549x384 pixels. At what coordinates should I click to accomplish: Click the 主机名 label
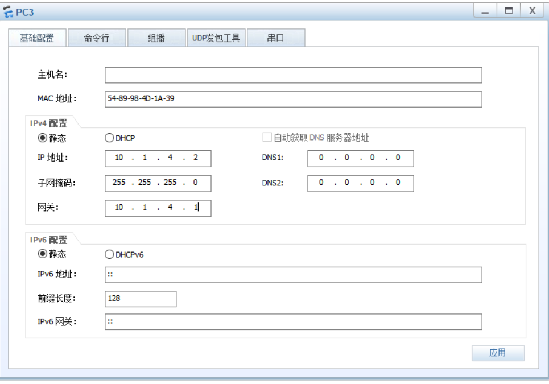52,75
